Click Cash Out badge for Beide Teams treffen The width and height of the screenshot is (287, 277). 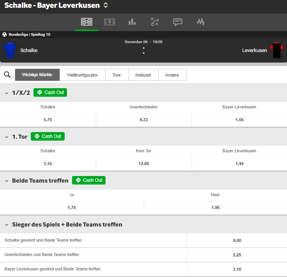(89, 180)
